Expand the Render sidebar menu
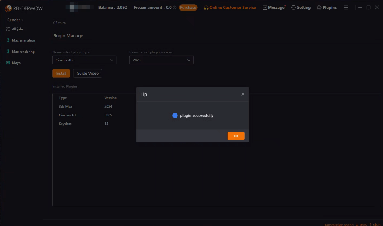Screen dimensions: 383x226 point(14,20)
